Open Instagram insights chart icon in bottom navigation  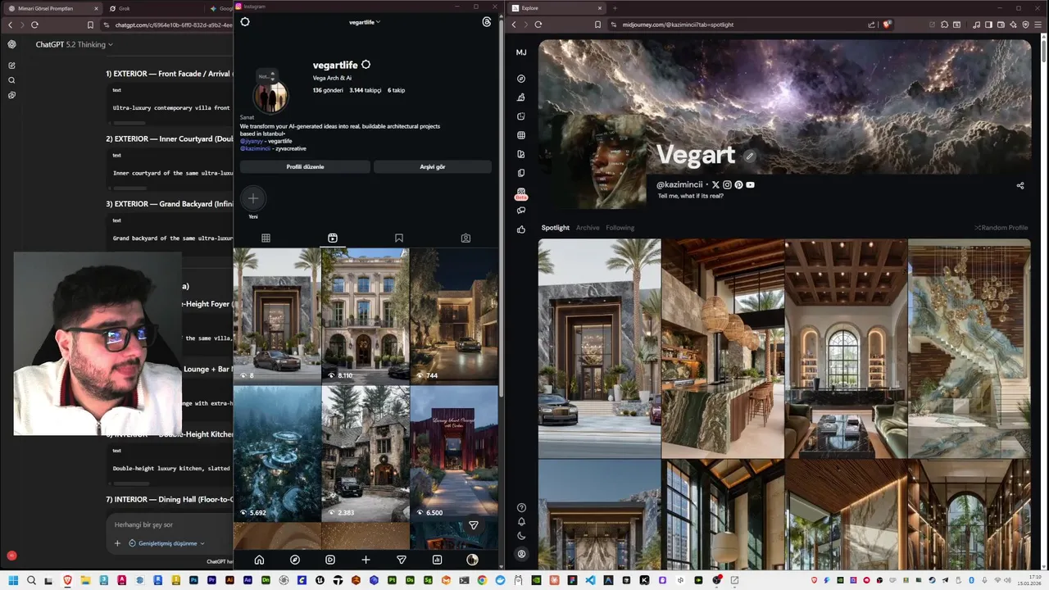pyautogui.click(x=437, y=560)
